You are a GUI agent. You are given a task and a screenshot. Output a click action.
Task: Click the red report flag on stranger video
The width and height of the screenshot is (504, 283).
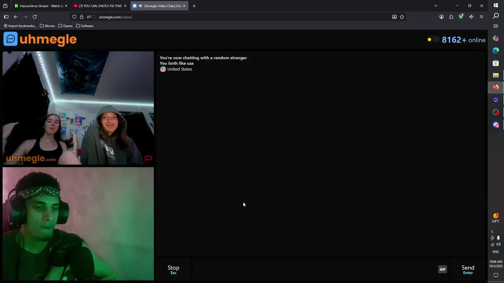(x=148, y=159)
